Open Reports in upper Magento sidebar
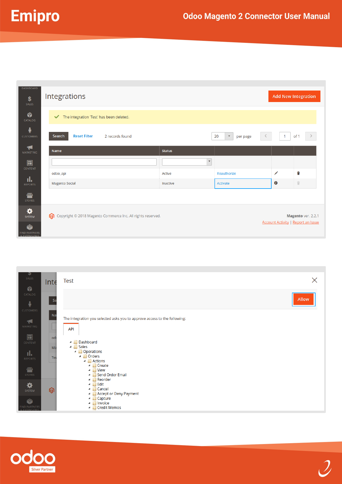Screen dimensions: 342x484 coord(30,181)
